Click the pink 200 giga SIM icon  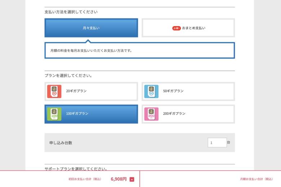tap(151, 114)
